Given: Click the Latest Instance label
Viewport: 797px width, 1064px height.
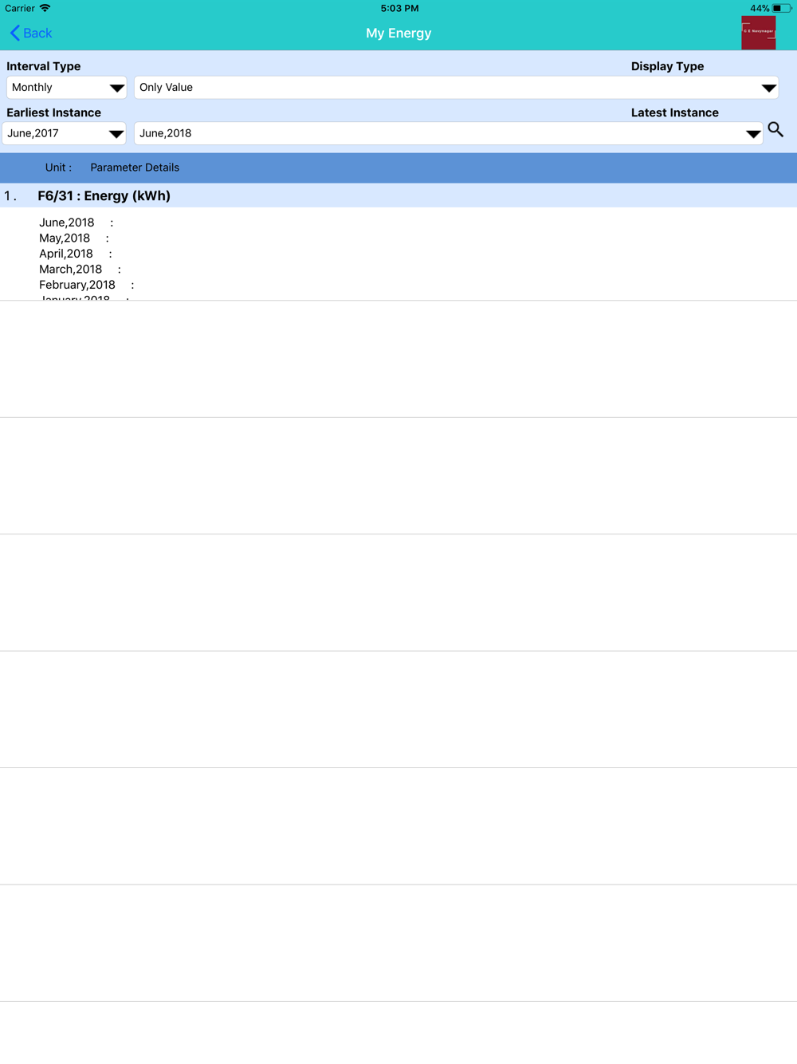Looking at the screenshot, I should click(675, 112).
